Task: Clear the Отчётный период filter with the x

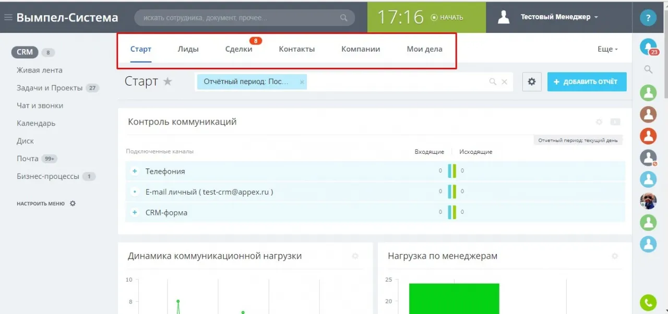Action: (x=302, y=82)
